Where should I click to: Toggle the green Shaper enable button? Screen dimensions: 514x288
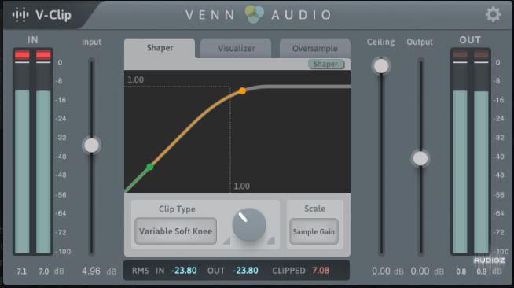(x=326, y=64)
